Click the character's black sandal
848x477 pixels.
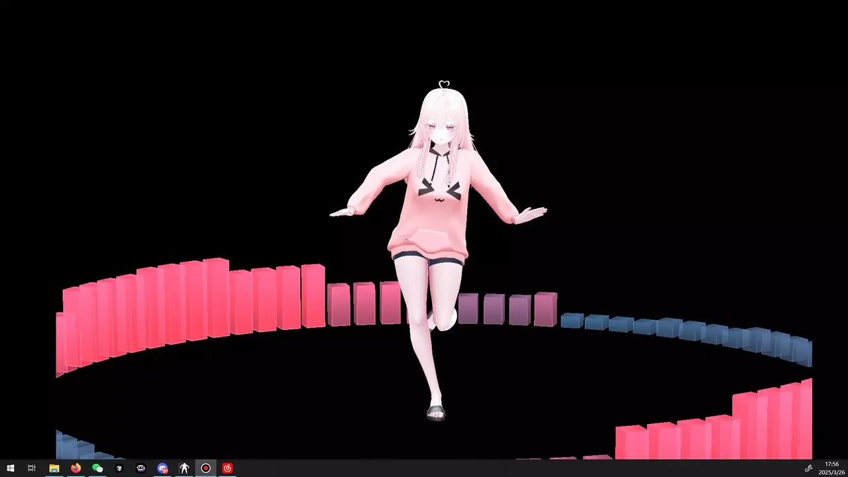tap(436, 413)
